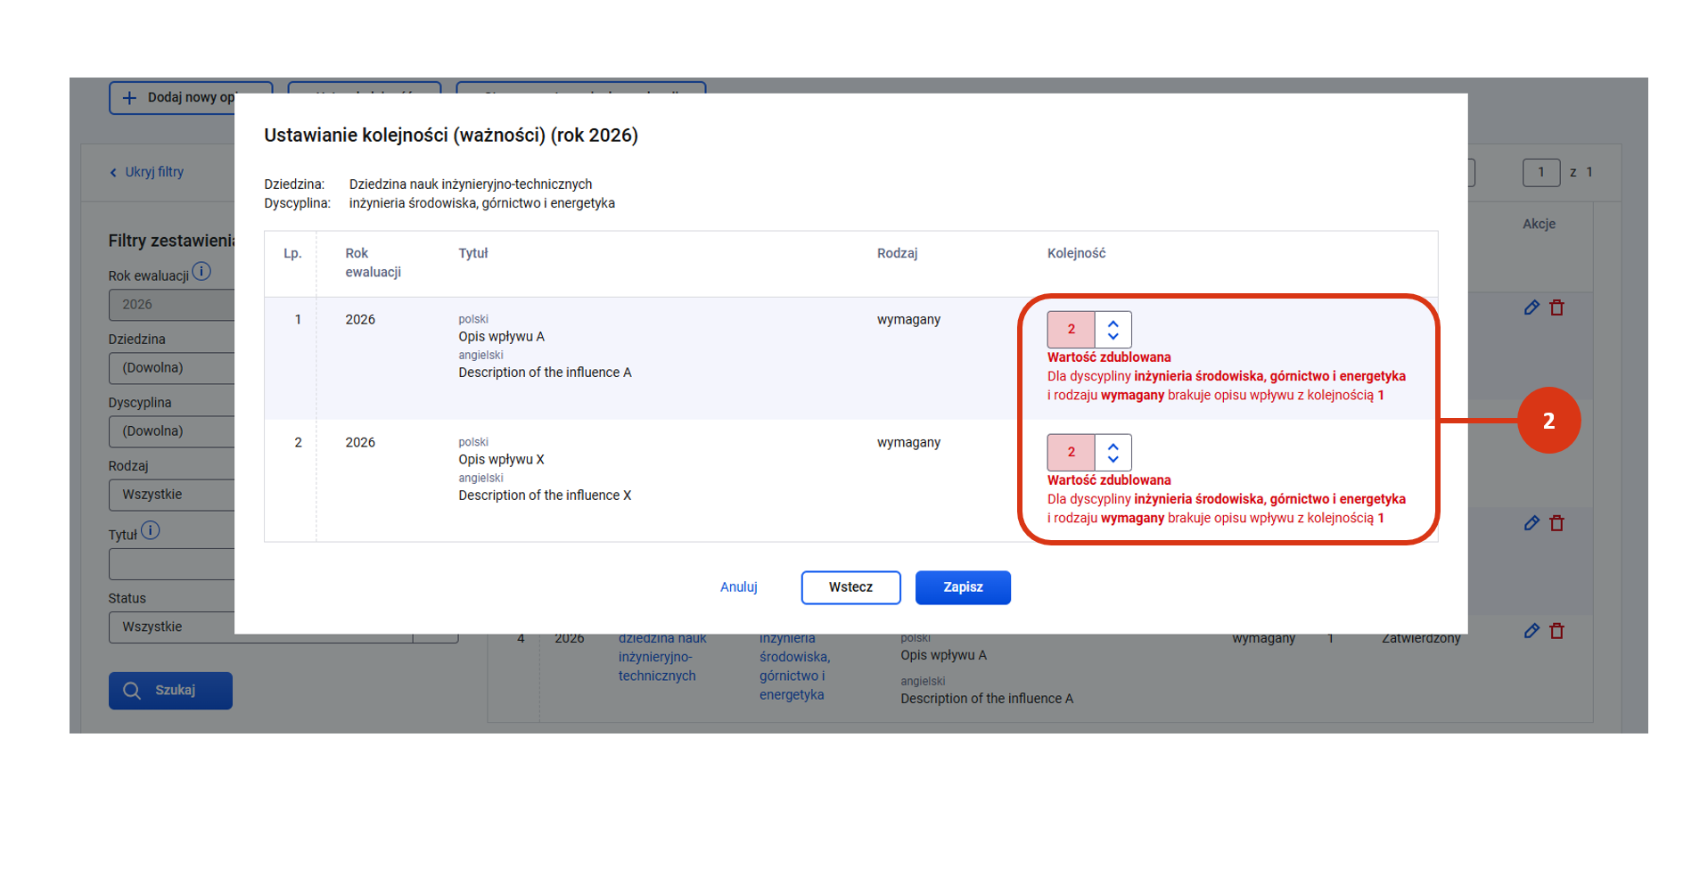
Task: Decrease order value for Opis wpływu X
Action: click(1113, 460)
